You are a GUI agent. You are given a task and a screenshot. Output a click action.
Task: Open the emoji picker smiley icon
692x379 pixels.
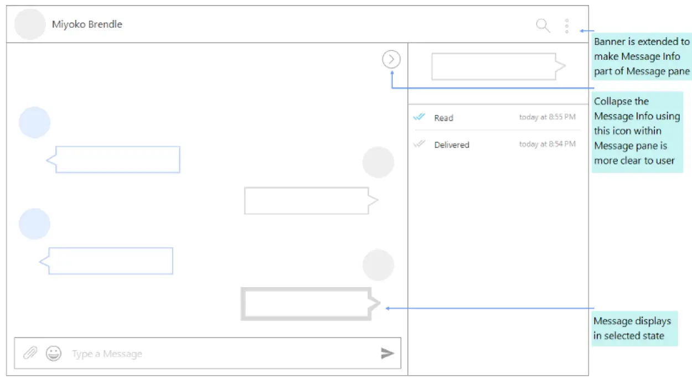pyautogui.click(x=54, y=353)
